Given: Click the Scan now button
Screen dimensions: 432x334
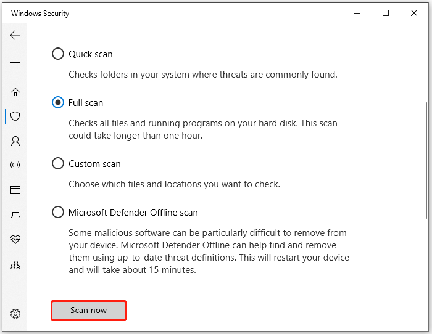Looking at the screenshot, I should click(x=88, y=311).
